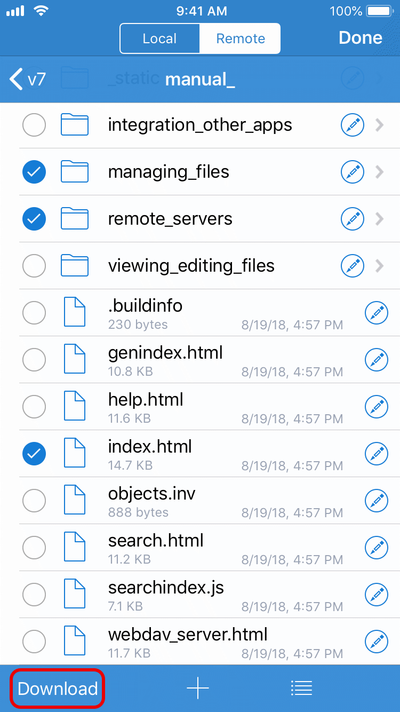The width and height of the screenshot is (400, 712).
Task: Switch to the Local tab
Action: [x=159, y=39]
